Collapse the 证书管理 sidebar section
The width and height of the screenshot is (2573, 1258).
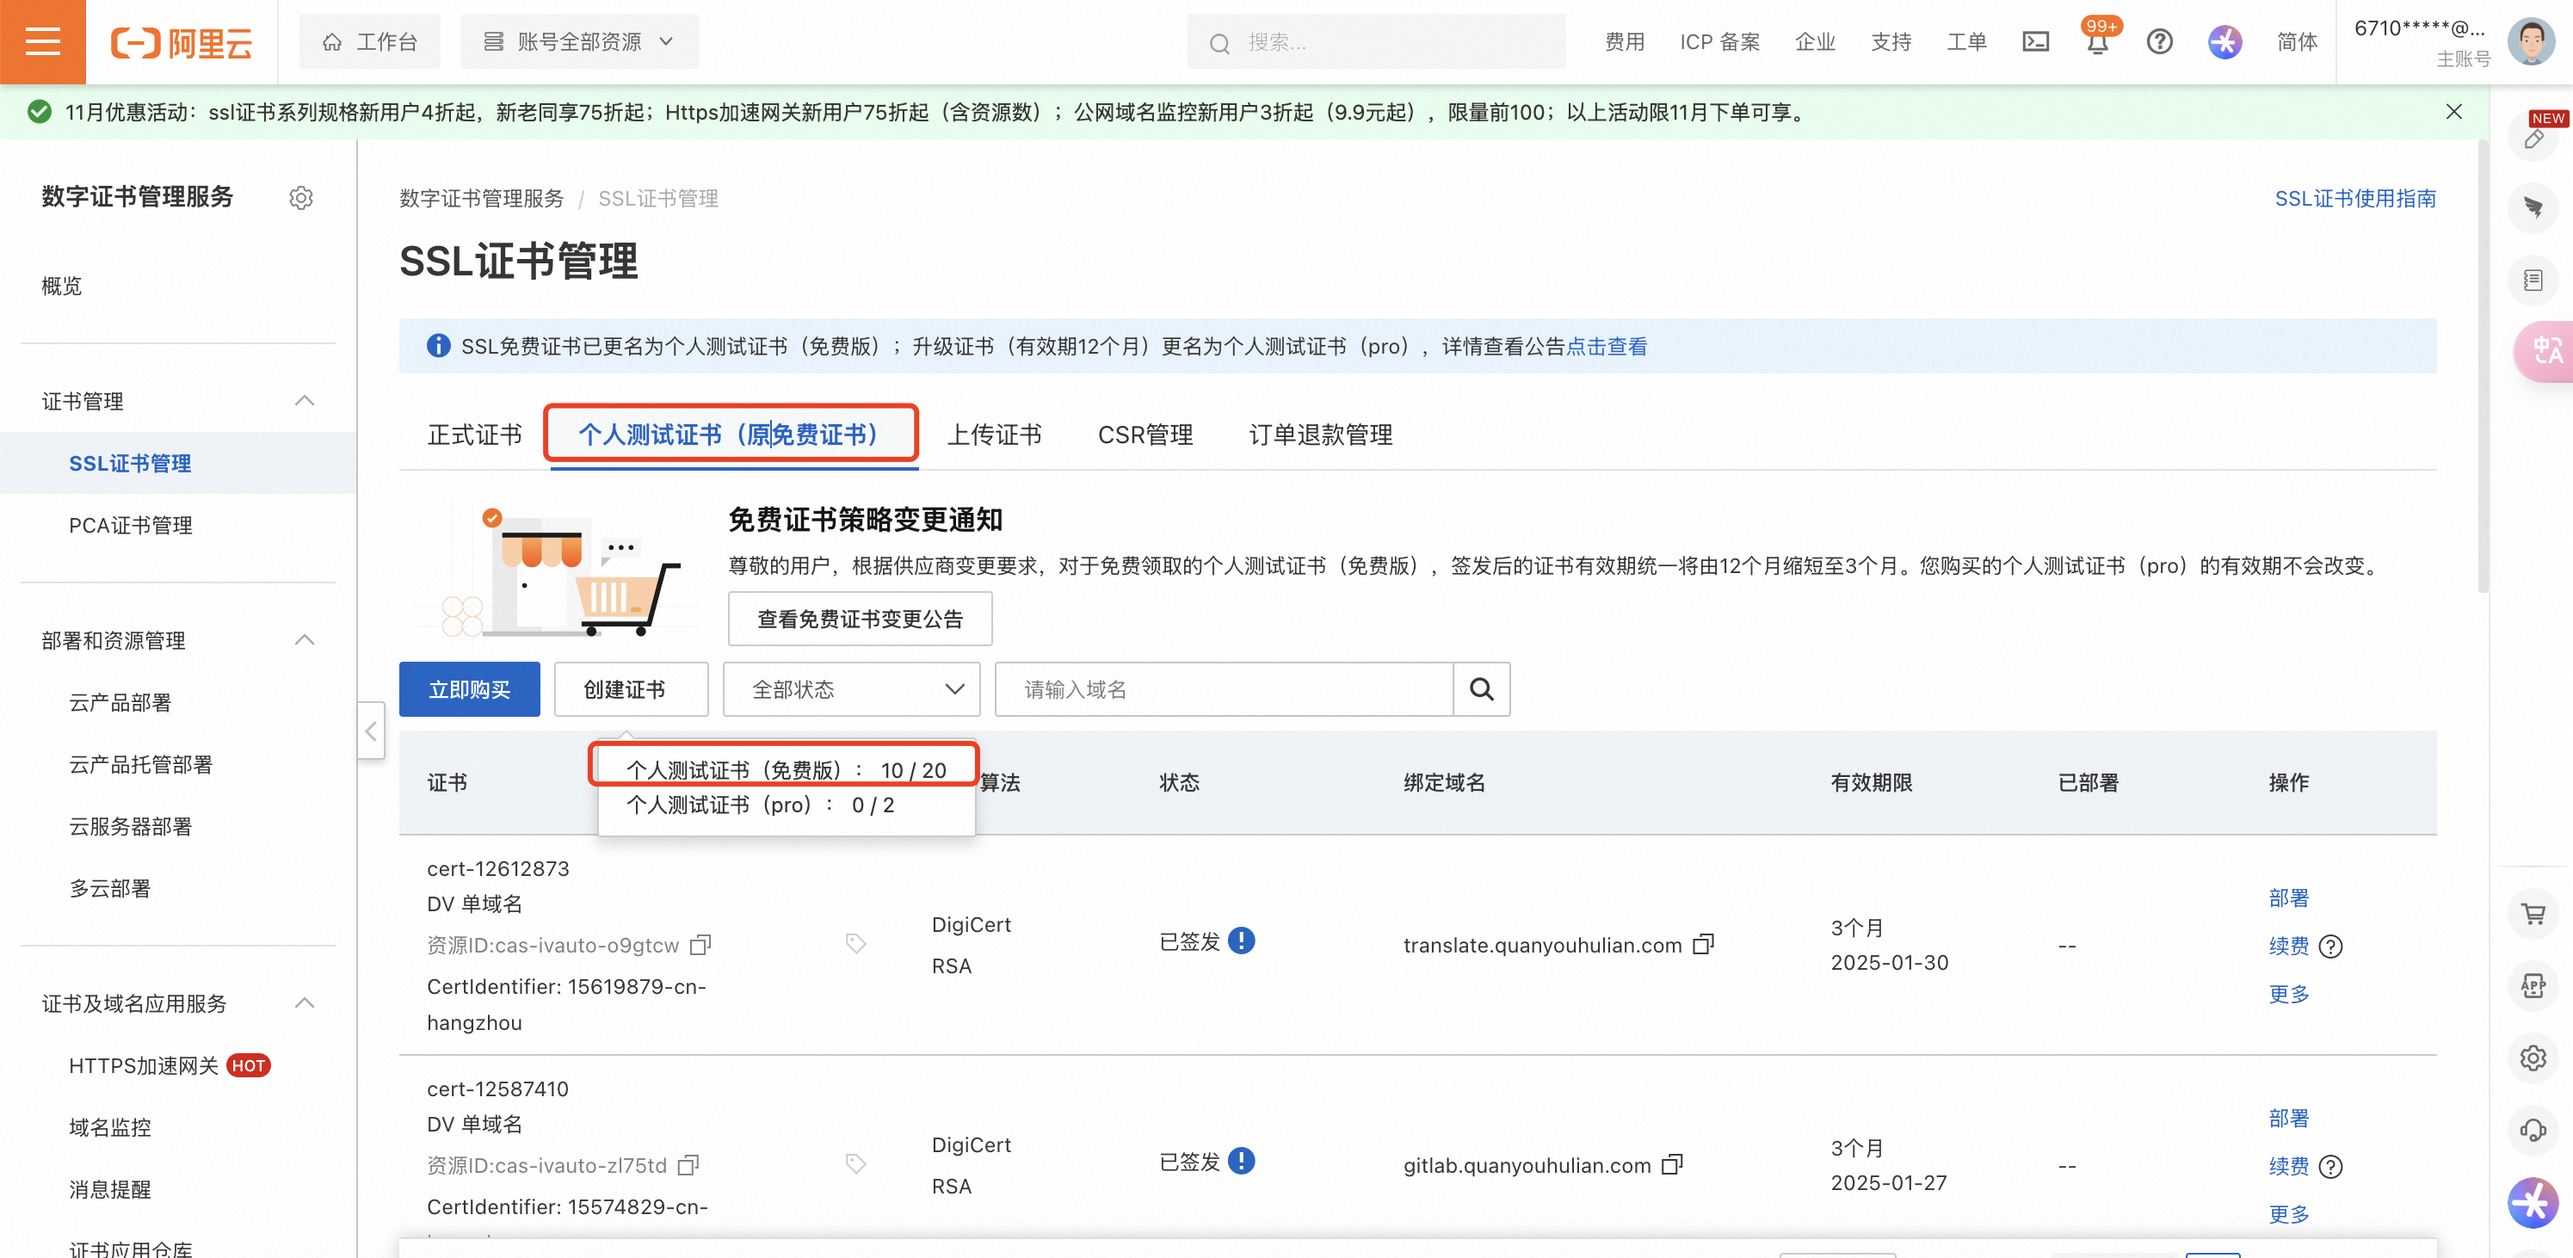click(x=305, y=401)
